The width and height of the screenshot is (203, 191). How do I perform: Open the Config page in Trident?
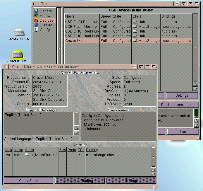45,30
